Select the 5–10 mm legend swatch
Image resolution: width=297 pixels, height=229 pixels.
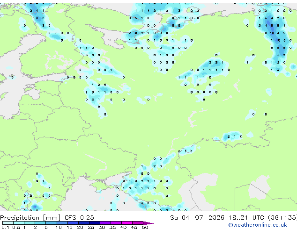tap(51, 223)
